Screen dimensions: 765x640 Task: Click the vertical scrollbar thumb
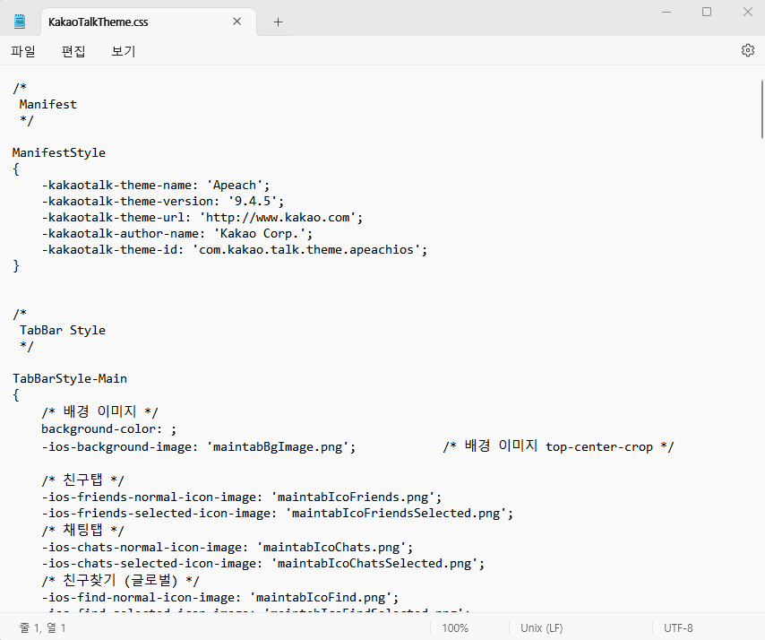[761, 109]
